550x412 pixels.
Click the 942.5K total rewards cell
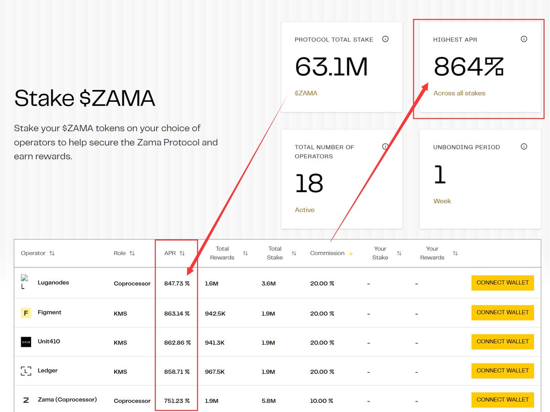214,313
